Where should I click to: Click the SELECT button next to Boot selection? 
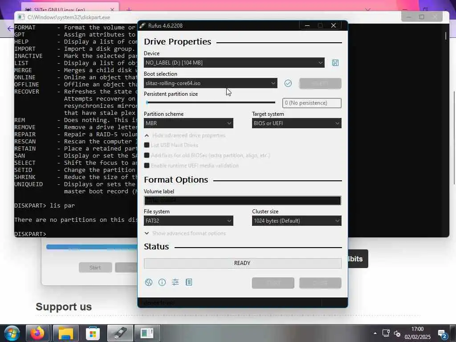click(320, 83)
